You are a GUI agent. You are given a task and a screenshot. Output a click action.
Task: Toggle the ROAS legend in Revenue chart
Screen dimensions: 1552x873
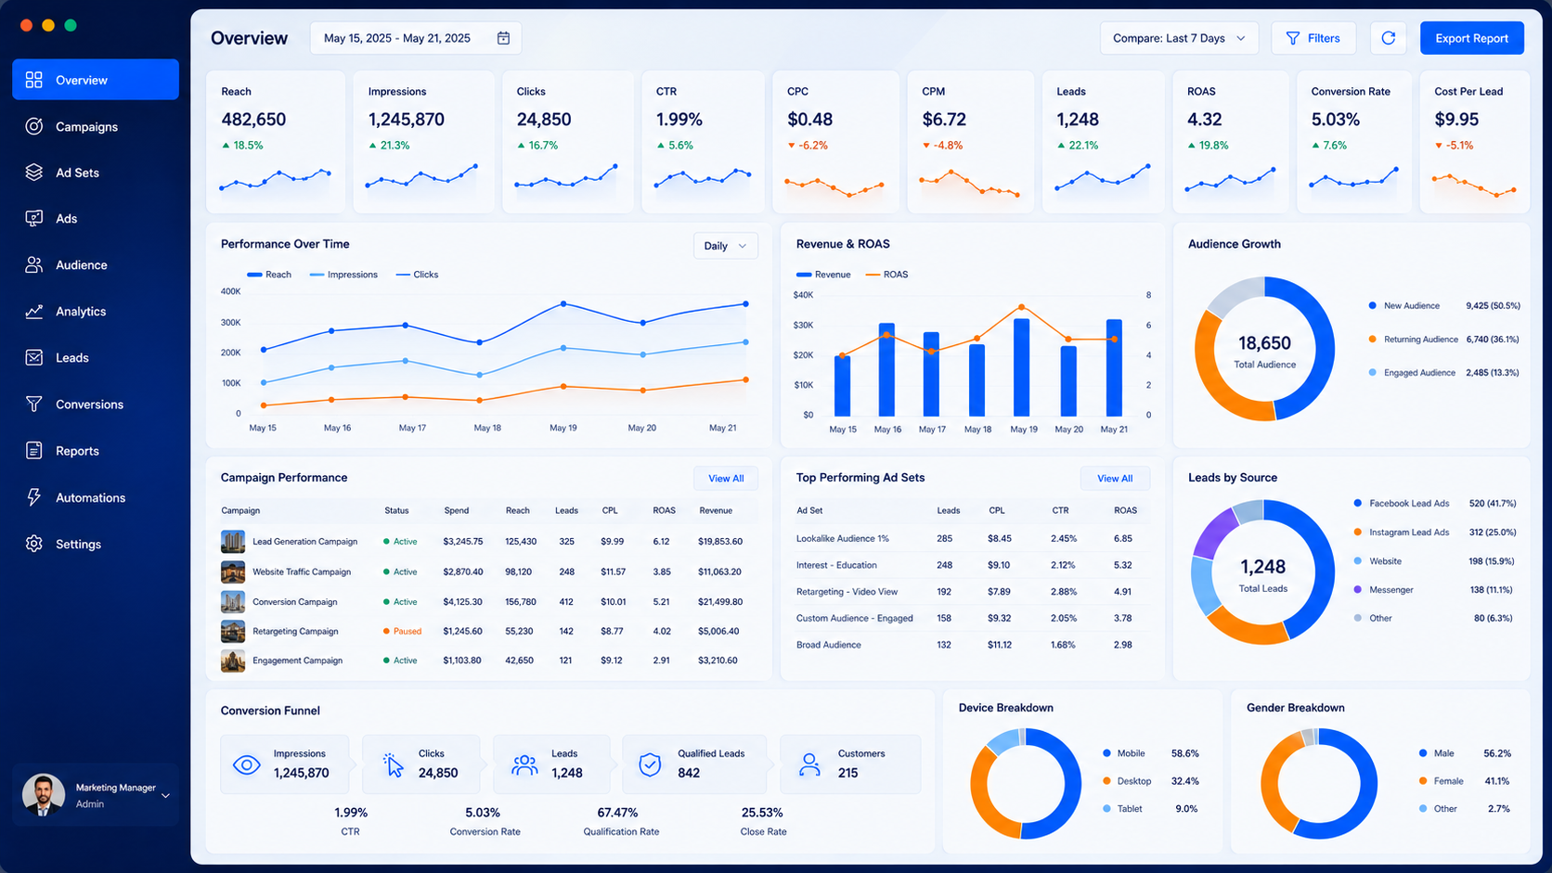(886, 275)
